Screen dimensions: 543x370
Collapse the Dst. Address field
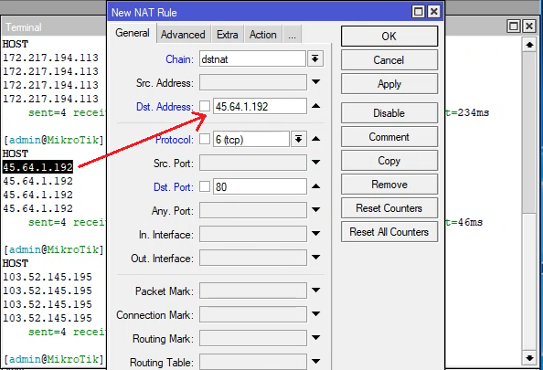pos(315,106)
